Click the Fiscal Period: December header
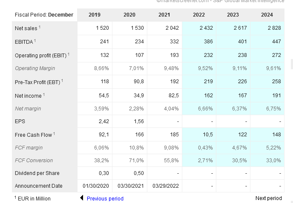Viewport: 293px width, 203px height. click(44, 15)
